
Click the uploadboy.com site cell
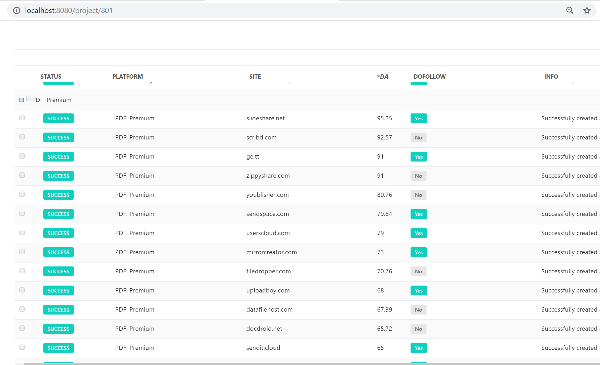pos(268,290)
